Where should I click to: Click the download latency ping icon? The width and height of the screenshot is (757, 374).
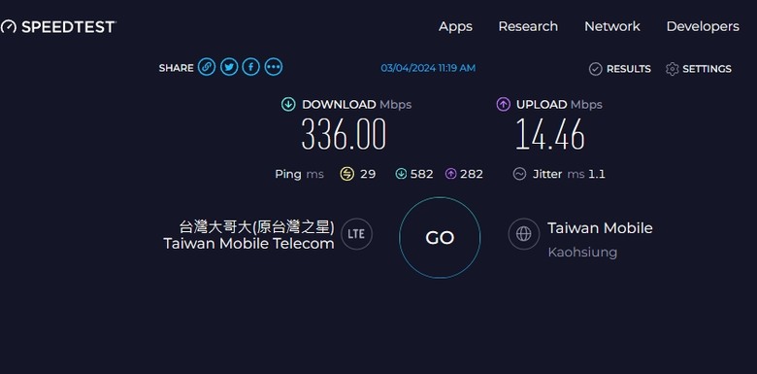pos(401,174)
